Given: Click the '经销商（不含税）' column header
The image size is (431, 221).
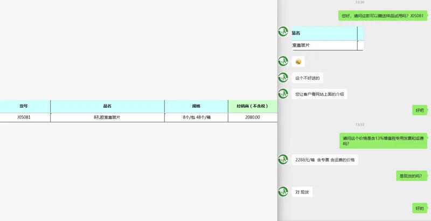Looking at the screenshot, I should pyautogui.click(x=253, y=106).
